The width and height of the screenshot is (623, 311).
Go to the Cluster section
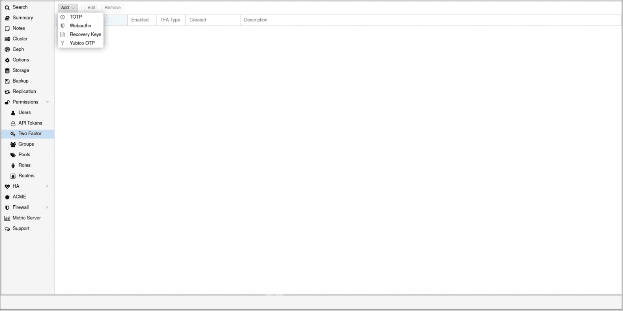[28, 39]
